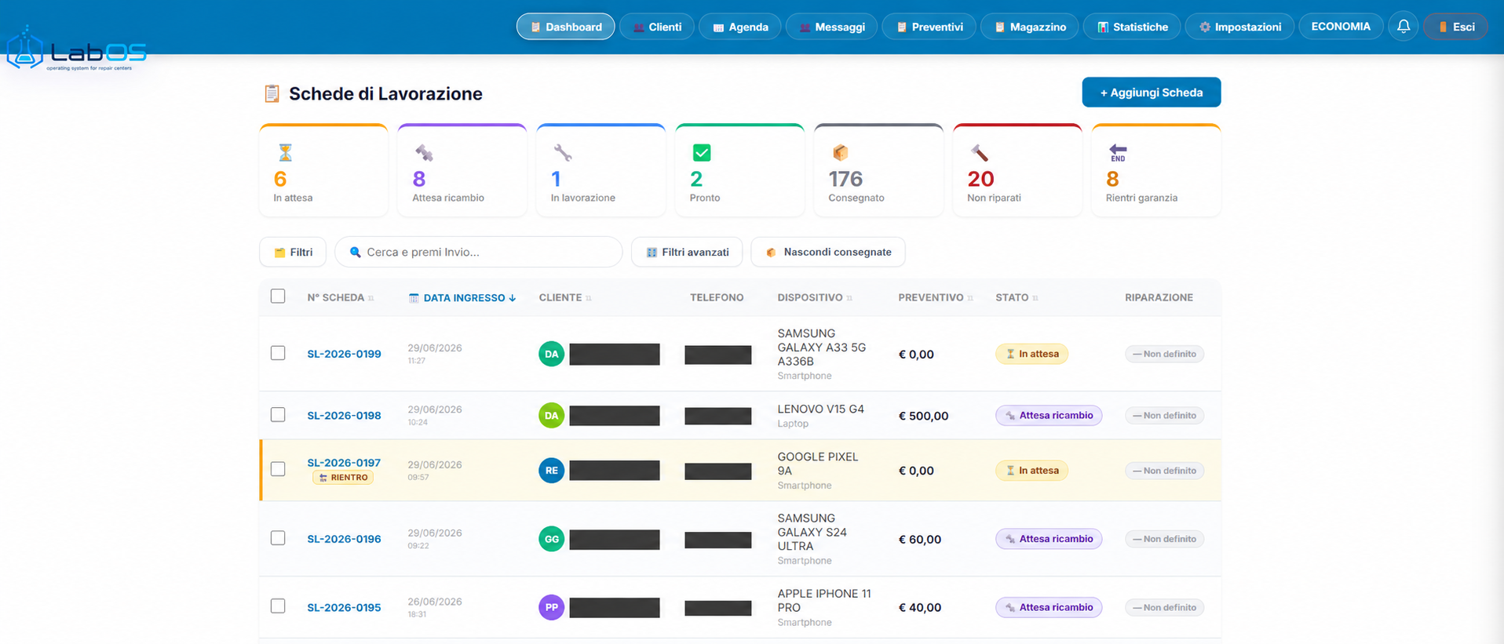Check the box for SL-2026-0198
Screen dimensions: 1504x644
(x=278, y=414)
